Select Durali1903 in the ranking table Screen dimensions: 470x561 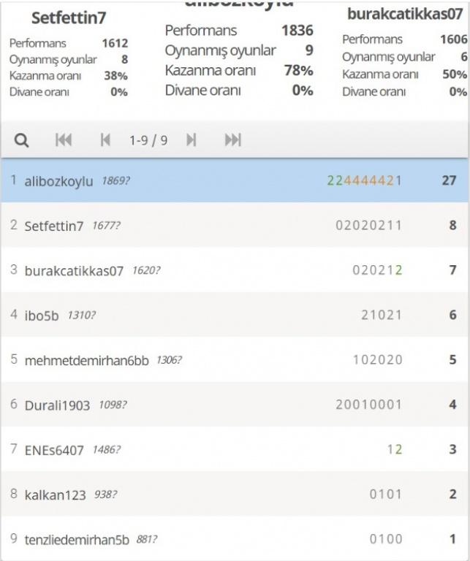[57, 405]
